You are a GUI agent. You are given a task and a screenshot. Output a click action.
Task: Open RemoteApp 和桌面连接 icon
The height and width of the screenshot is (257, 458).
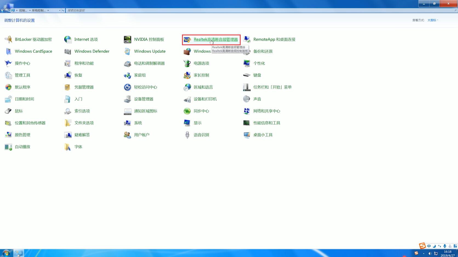(x=247, y=39)
